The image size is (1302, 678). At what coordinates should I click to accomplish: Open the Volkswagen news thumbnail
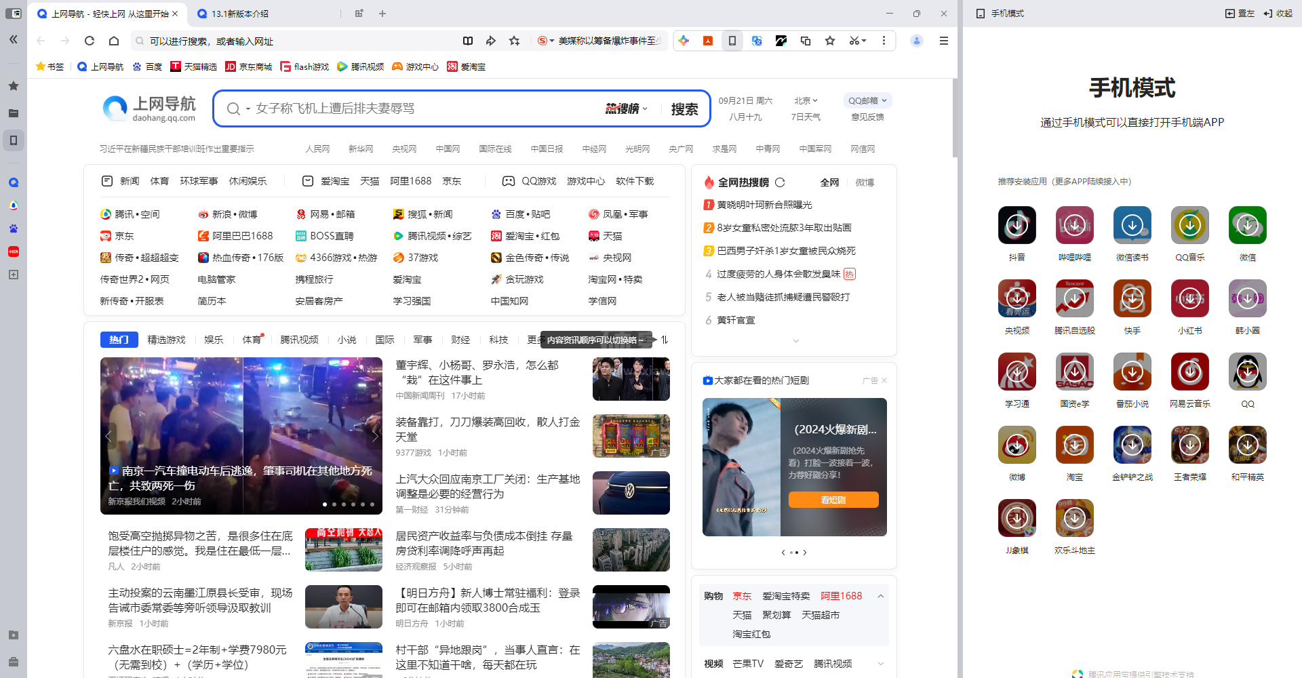pos(631,493)
